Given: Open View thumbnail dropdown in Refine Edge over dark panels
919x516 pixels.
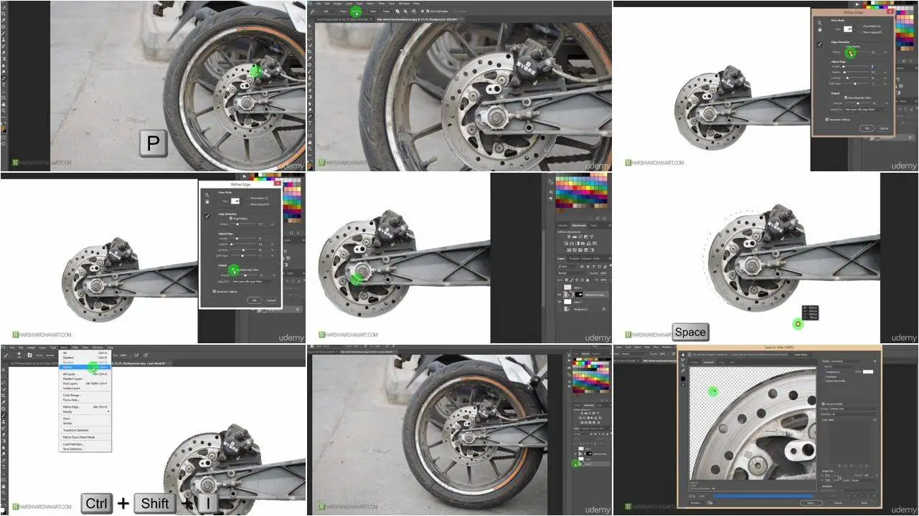Looking at the screenshot, I should tap(848, 29).
